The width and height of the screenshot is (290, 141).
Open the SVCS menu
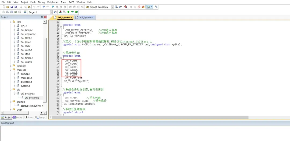[x=71, y=2]
